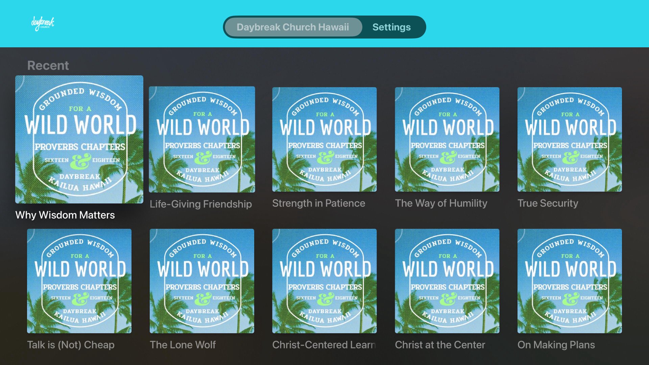Click The Lone Wolf title text
This screenshot has width=649, height=365.
(183, 345)
